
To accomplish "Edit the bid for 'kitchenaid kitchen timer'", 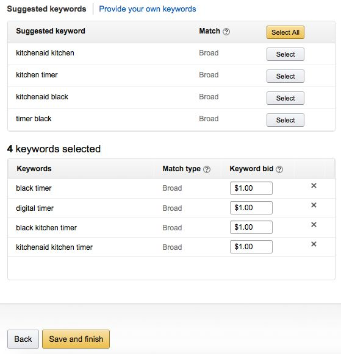I will click(251, 247).
